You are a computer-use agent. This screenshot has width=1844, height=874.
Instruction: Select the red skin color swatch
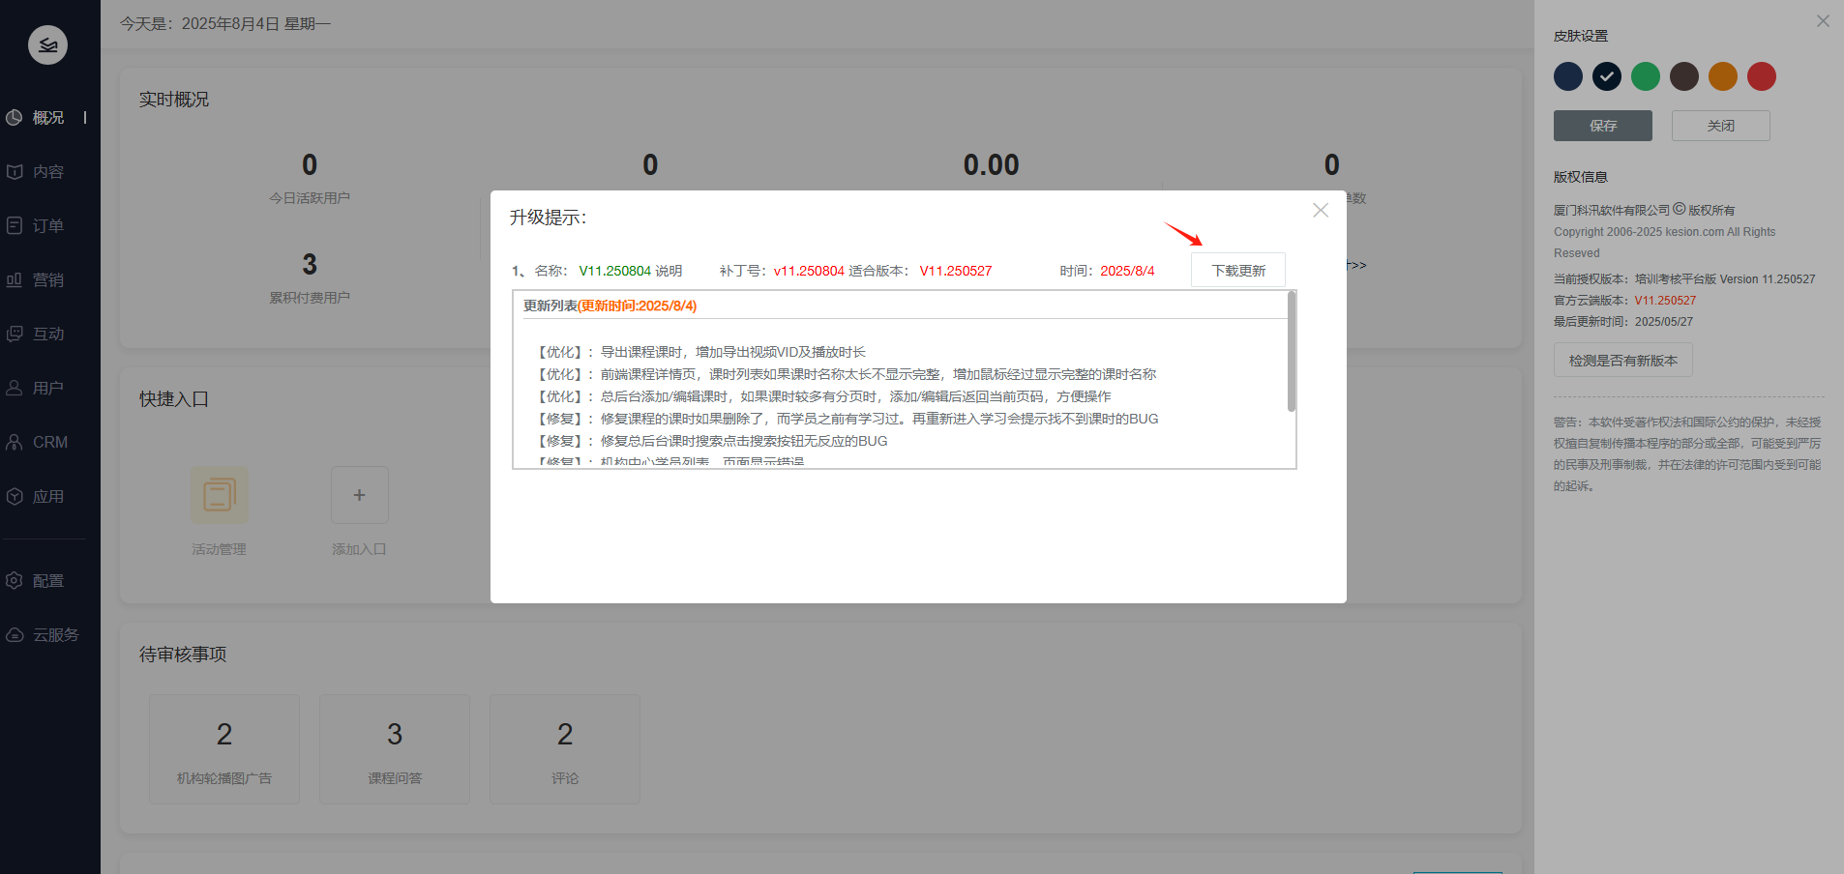click(1761, 76)
